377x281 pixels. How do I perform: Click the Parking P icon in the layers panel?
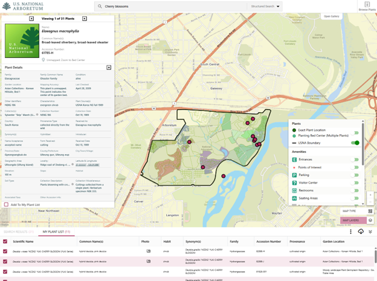(x=294, y=175)
